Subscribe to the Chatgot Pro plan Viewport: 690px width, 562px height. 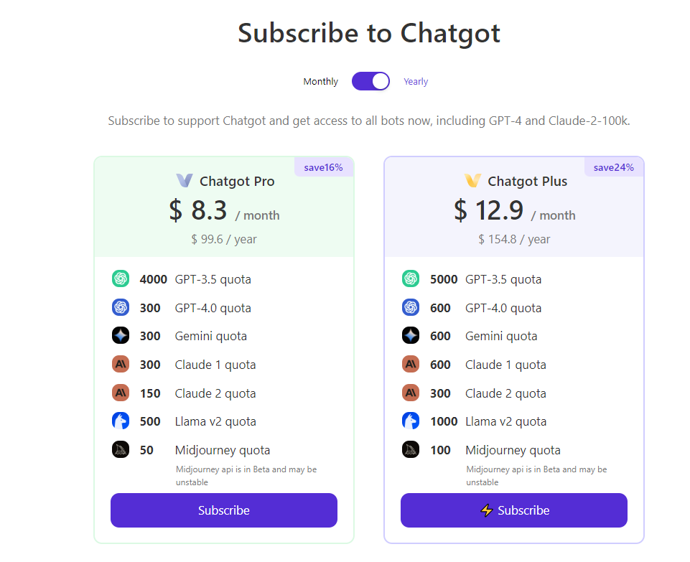tap(224, 510)
